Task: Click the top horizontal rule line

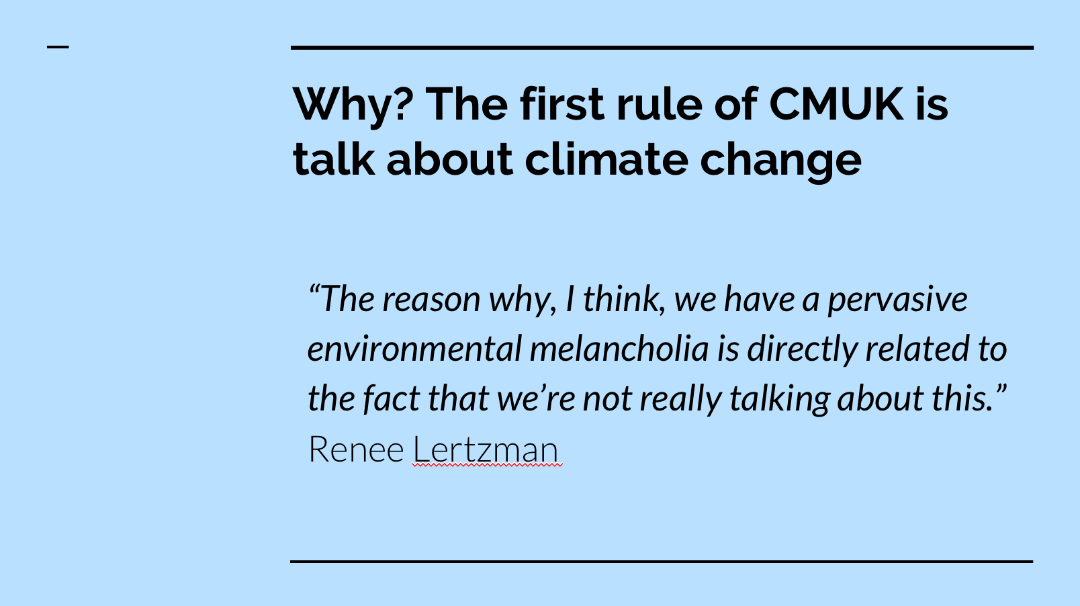Action: (x=662, y=48)
